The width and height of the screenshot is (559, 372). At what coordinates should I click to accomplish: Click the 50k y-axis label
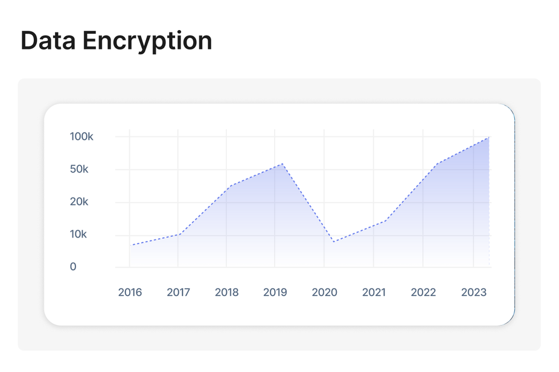[x=79, y=169]
